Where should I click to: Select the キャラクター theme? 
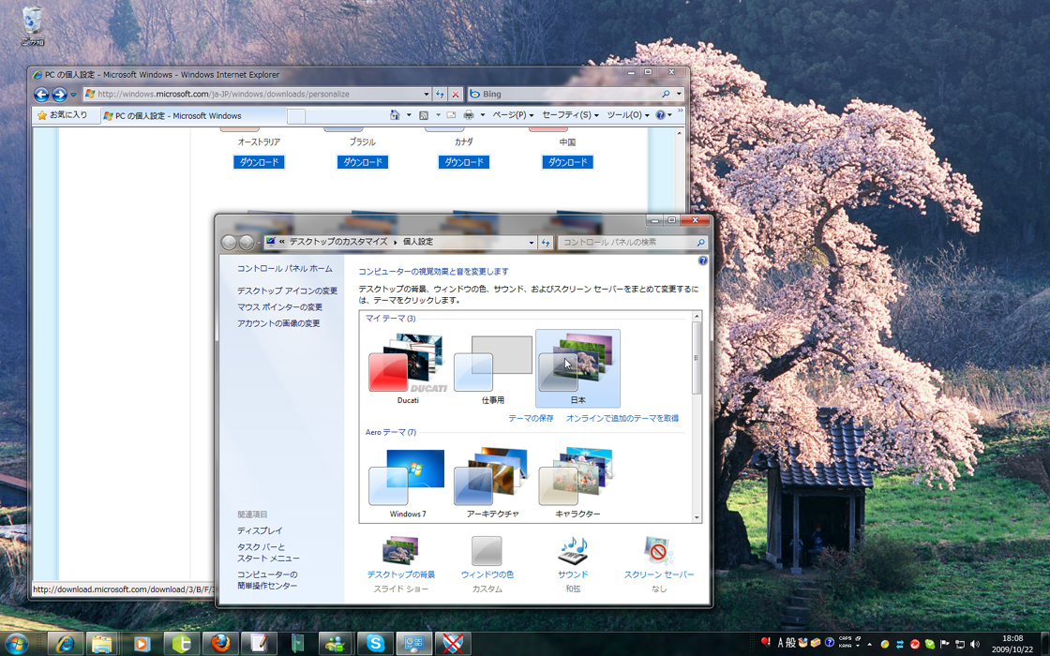[577, 484]
